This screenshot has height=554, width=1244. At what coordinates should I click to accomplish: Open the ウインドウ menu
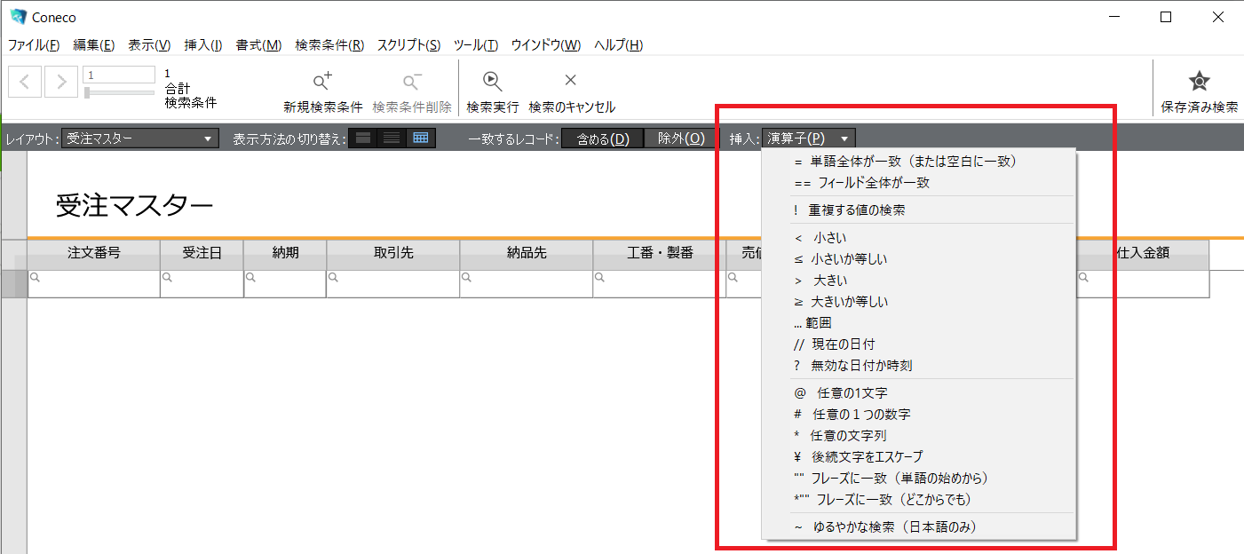546,45
